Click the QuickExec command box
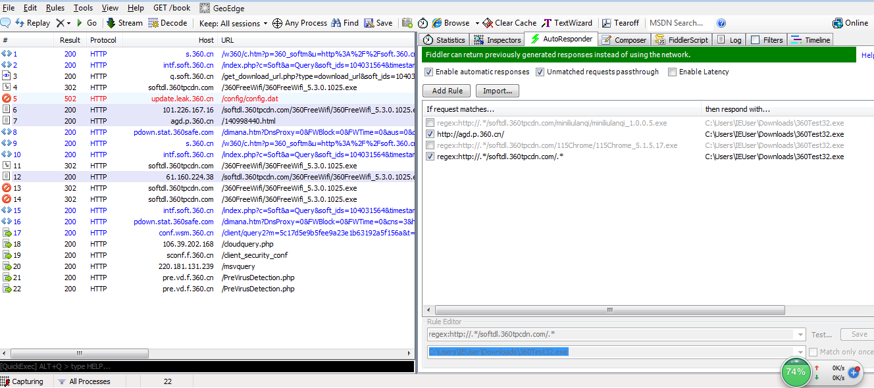 (x=207, y=366)
